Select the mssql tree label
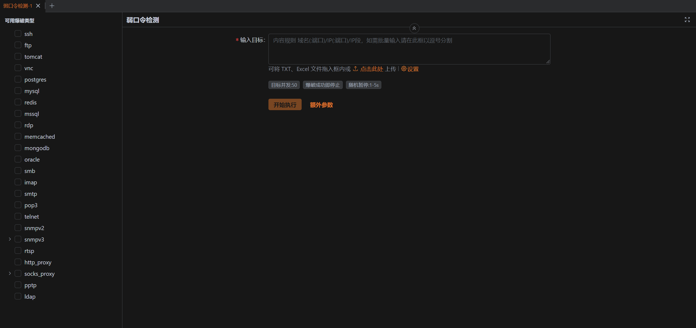 tap(32, 114)
